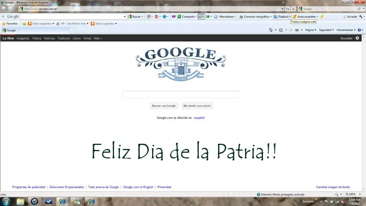
Task: Click the RSS feeds icon in command bar
Action: [x=281, y=30]
